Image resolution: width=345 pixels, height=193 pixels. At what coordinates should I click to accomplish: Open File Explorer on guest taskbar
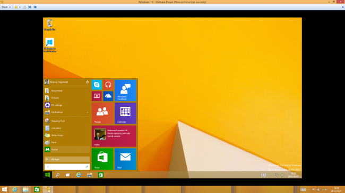tap(90, 175)
